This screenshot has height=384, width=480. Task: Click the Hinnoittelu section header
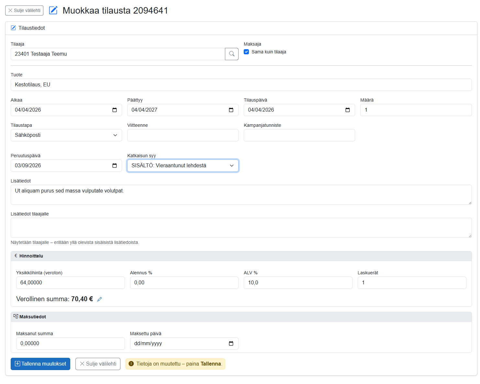click(241, 256)
